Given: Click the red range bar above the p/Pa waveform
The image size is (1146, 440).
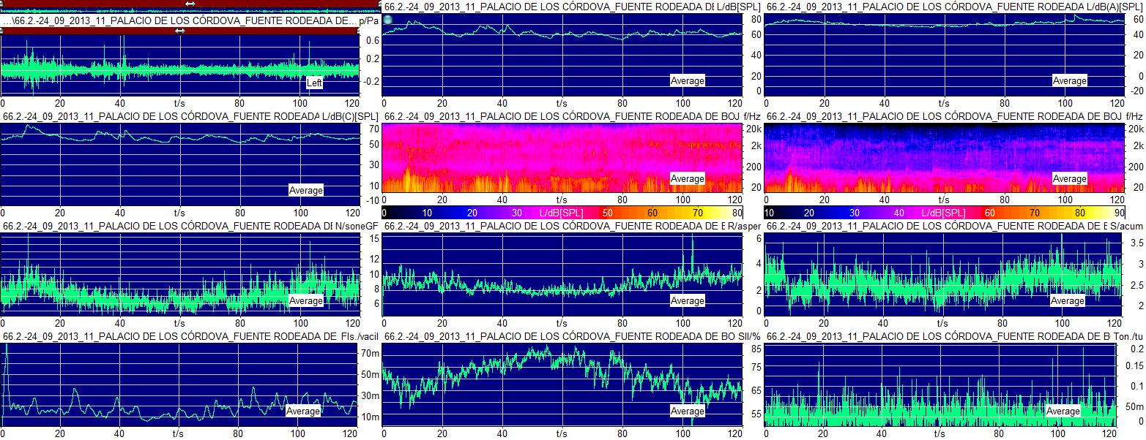Looking at the screenshot, I should click(x=88, y=31).
